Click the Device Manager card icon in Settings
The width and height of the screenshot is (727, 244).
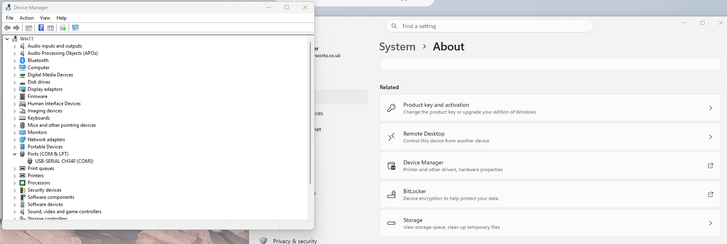click(391, 166)
